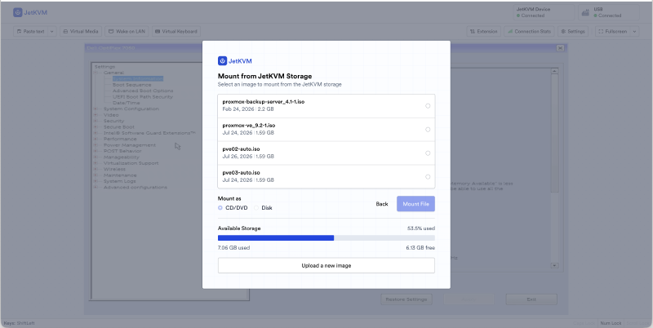Select Date/Time in the BIOS tree
653x328 pixels.
pos(127,103)
